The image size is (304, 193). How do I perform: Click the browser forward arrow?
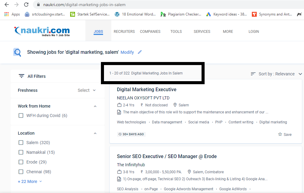16,5
